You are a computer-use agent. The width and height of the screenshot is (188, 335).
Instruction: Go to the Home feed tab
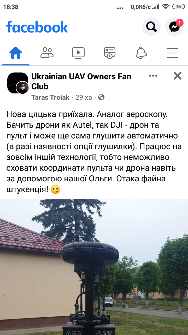point(16,53)
